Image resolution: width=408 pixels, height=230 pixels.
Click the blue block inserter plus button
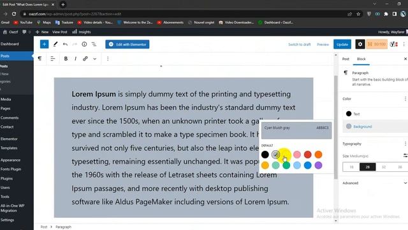tap(44, 44)
